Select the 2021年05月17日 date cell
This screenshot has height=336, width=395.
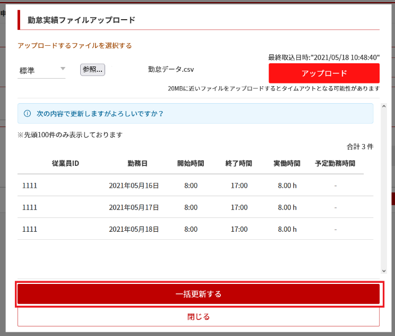click(x=134, y=207)
